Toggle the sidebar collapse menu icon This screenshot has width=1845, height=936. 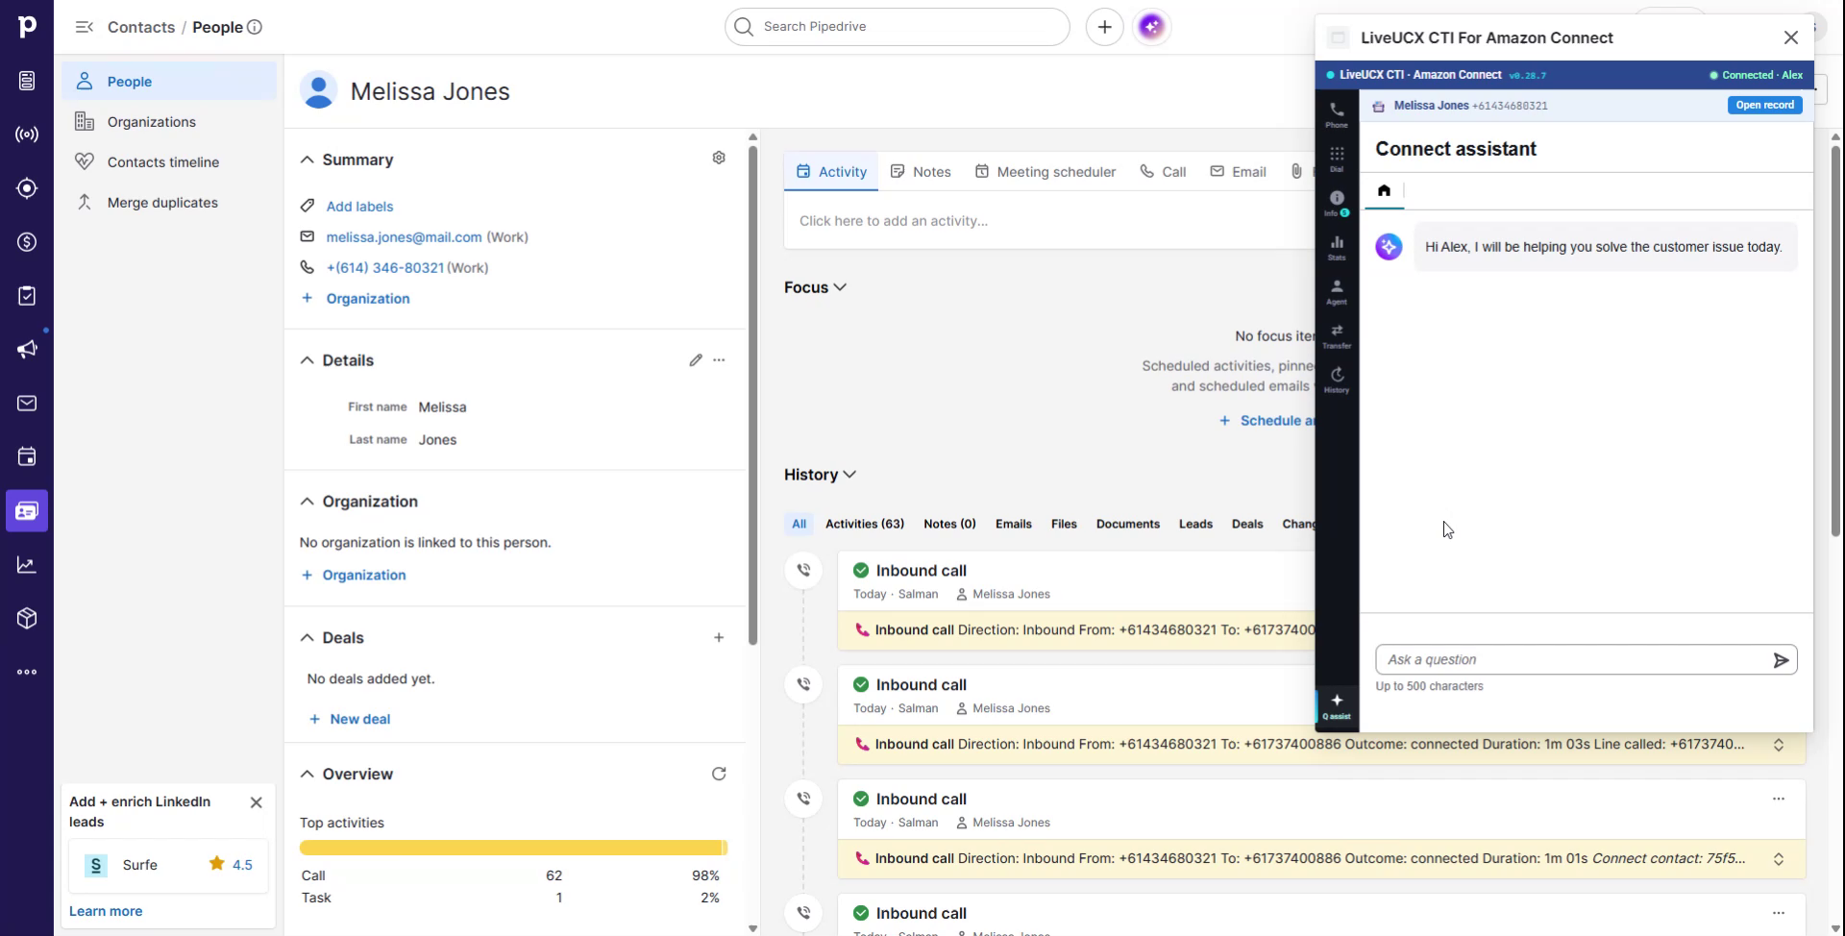(x=85, y=27)
